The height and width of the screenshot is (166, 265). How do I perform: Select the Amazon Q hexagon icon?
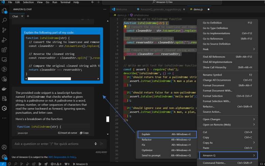(4, 108)
